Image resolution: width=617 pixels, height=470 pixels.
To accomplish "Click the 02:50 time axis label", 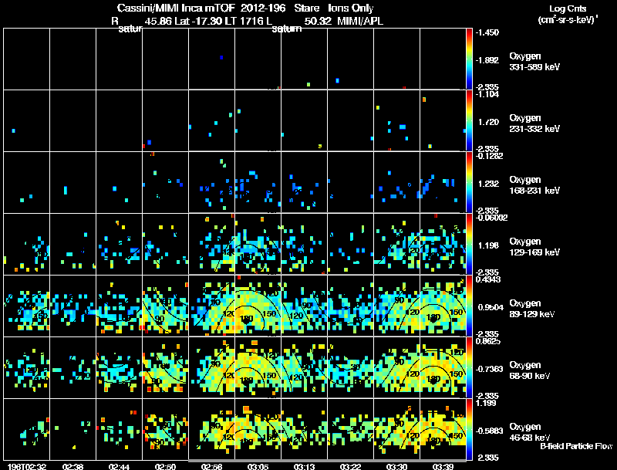I will pos(165,466).
